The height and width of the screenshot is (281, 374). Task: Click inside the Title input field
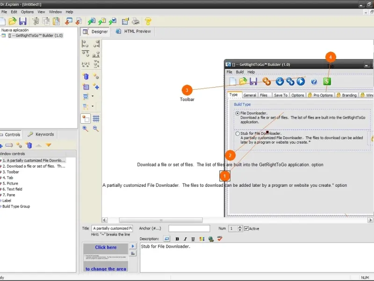coord(112,229)
